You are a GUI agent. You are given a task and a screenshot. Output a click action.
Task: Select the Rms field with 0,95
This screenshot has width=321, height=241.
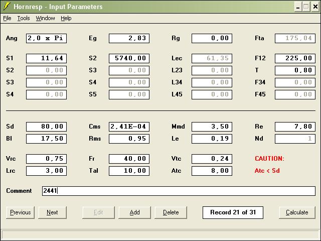(x=129, y=139)
